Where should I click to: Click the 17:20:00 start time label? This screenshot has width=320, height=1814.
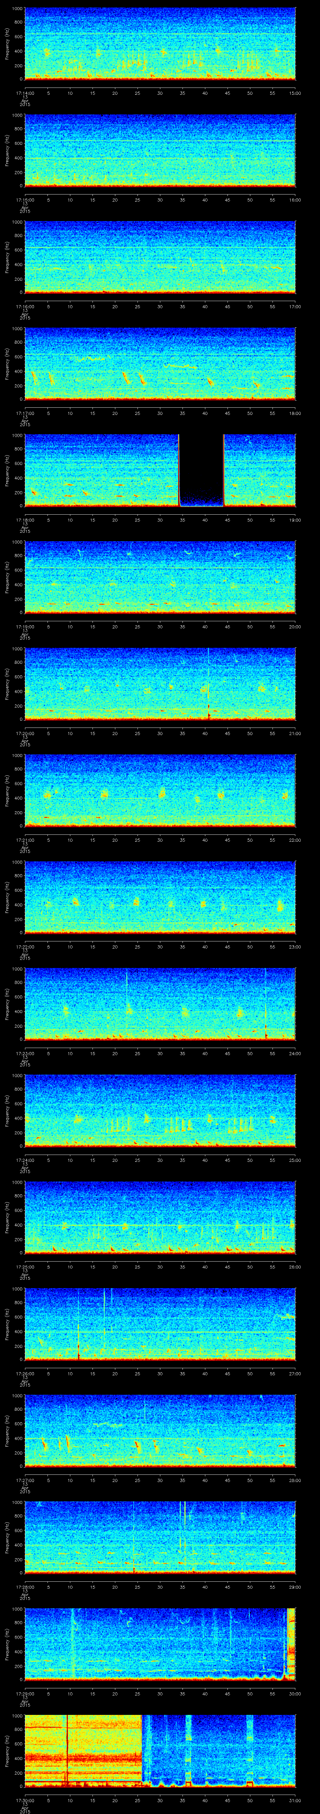(25, 733)
